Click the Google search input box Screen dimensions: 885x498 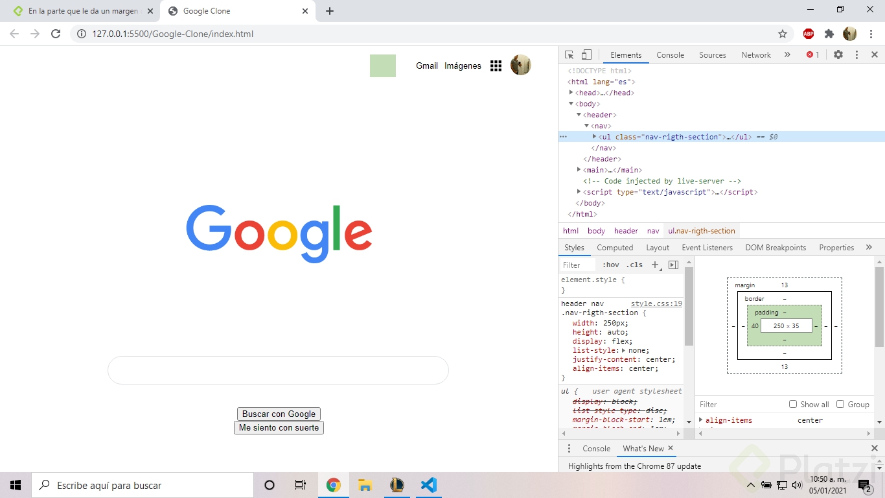coord(278,370)
